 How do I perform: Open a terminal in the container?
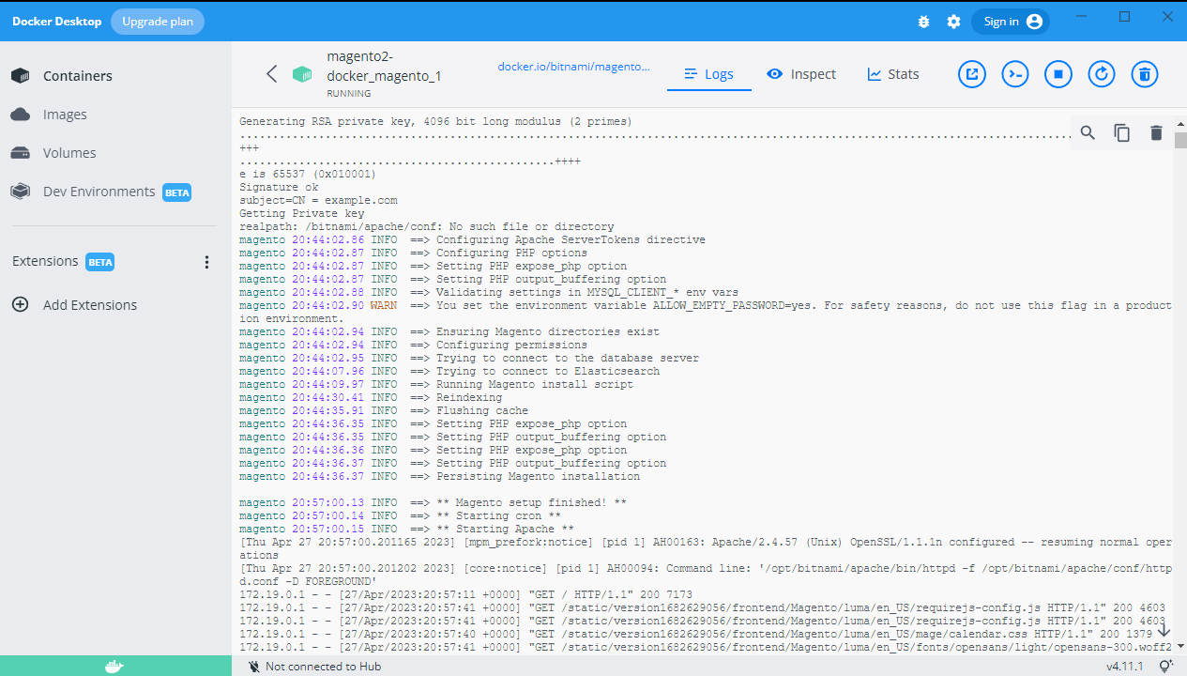(1014, 73)
